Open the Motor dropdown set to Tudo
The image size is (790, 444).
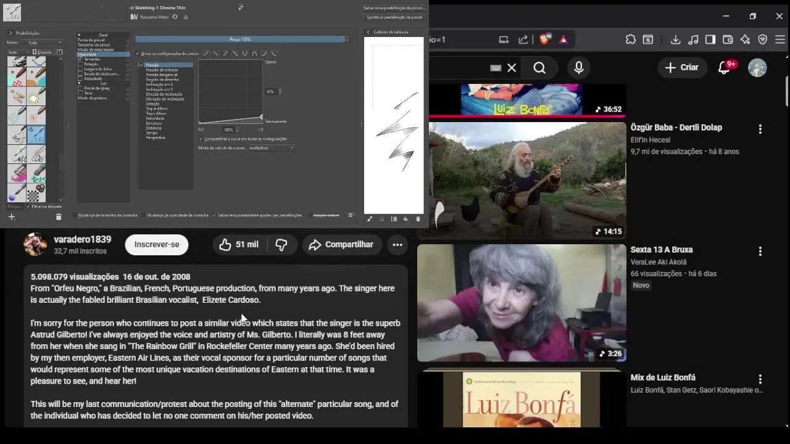click(x=41, y=43)
